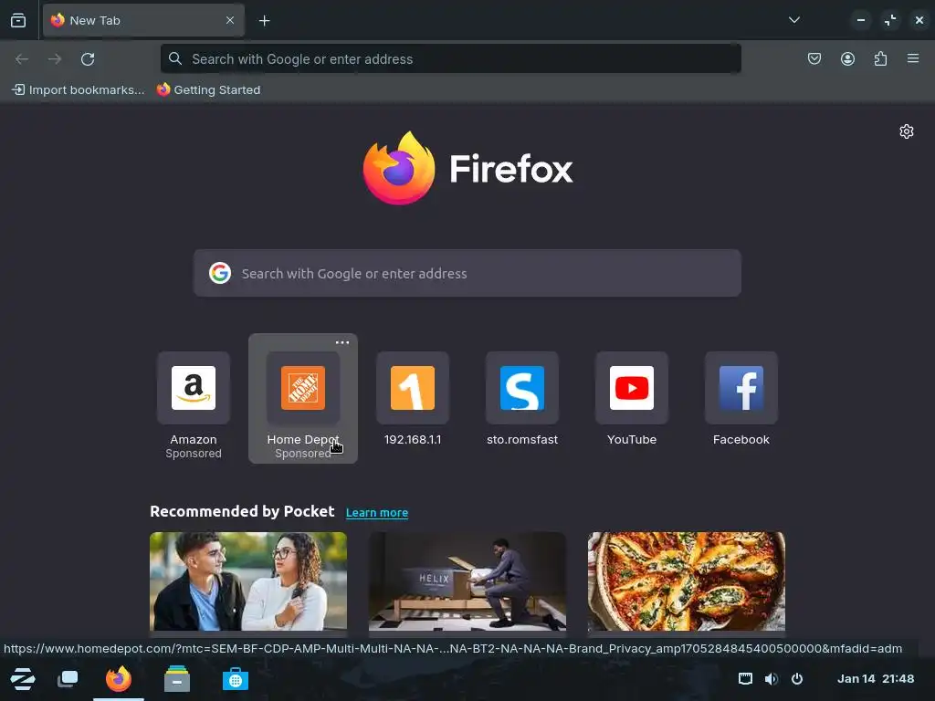Open the Files manager taskbar icon
The height and width of the screenshot is (701, 935).
[177, 679]
